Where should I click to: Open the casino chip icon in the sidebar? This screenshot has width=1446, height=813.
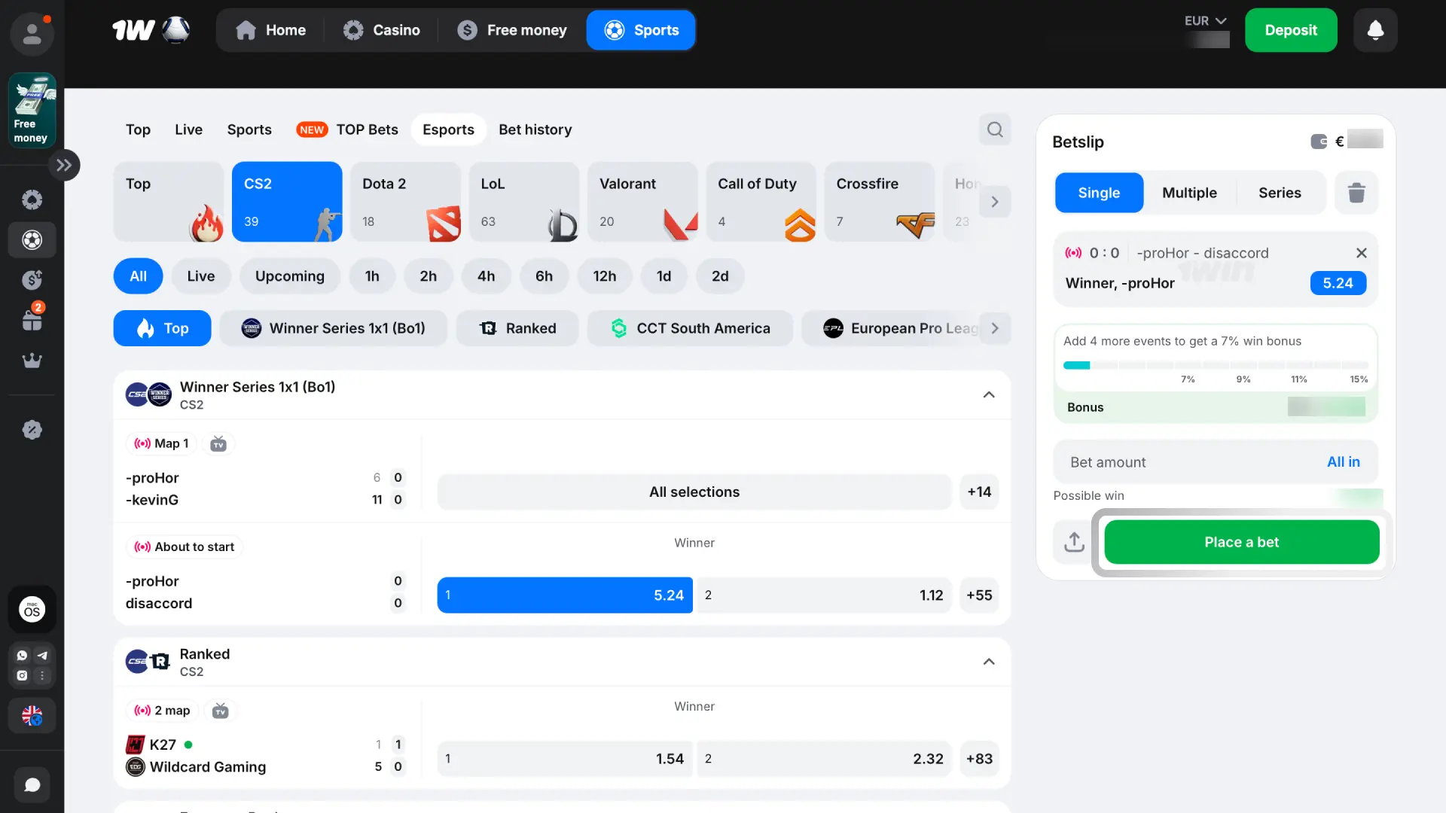[32, 199]
